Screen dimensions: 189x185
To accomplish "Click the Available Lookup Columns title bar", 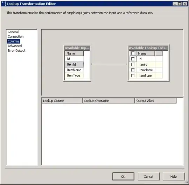I will coord(148,48).
